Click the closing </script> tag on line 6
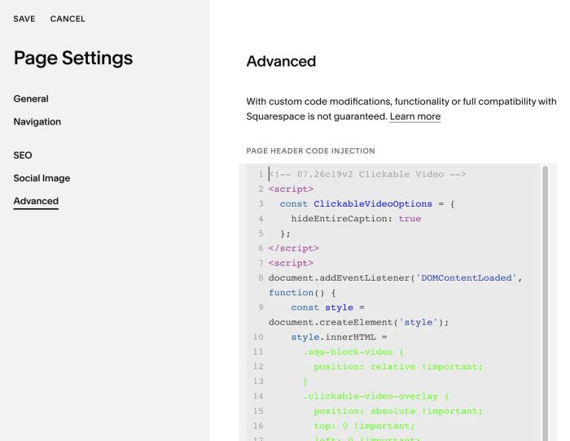Image resolution: width=570 pixels, height=441 pixels. 294,248
